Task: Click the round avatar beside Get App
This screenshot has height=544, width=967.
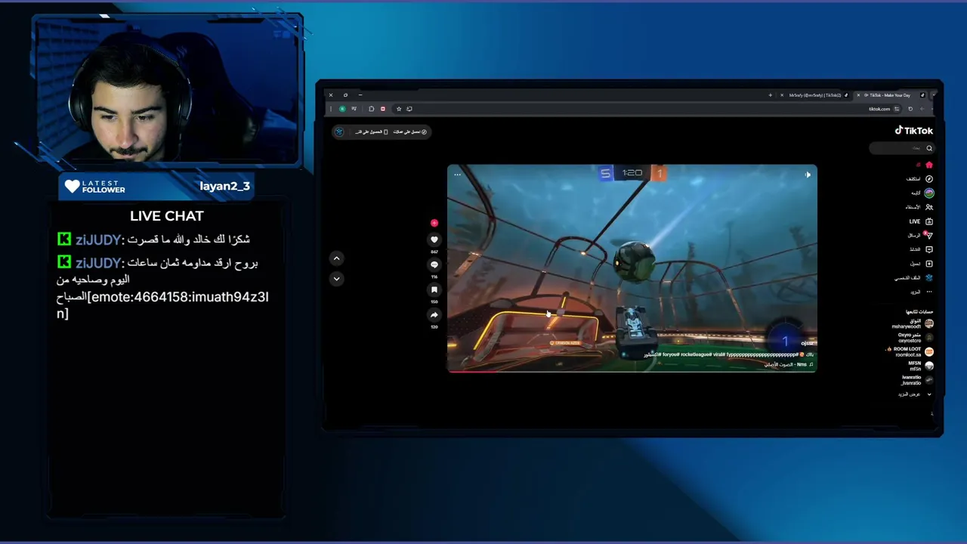Action: tap(339, 131)
